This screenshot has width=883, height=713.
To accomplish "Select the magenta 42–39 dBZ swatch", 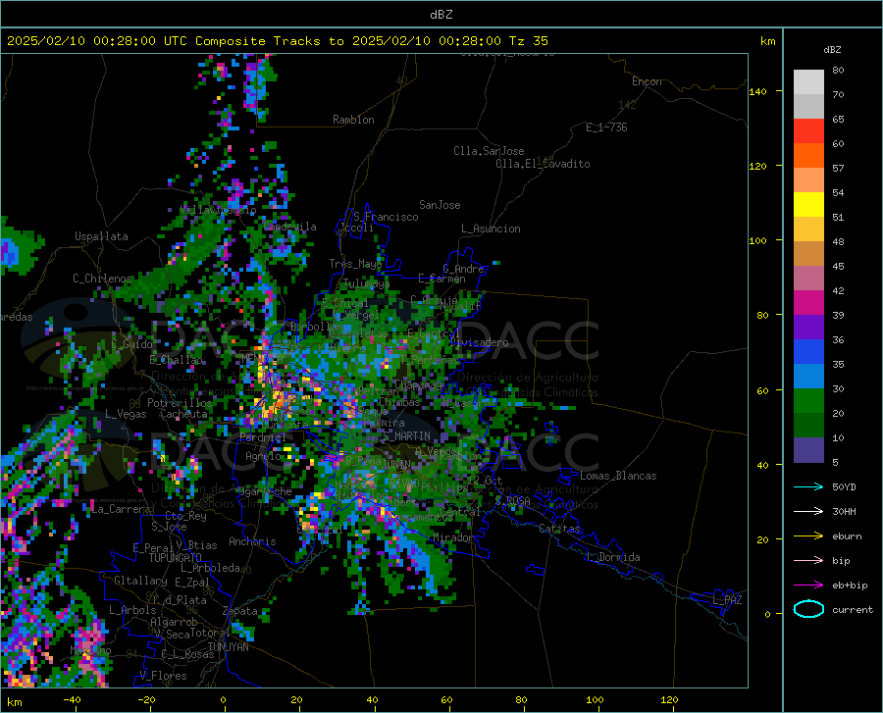I will coord(808,303).
